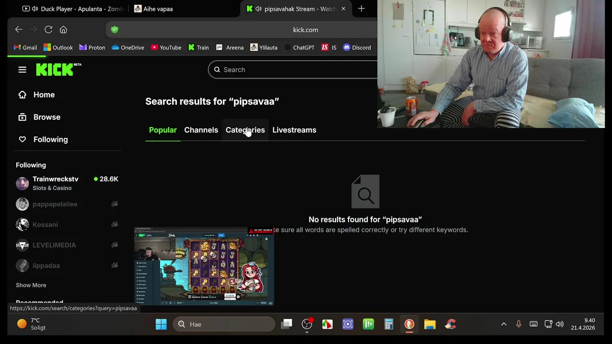This screenshot has width=612, height=344.
Task: Select the Livestreams results tab
Action: pyautogui.click(x=294, y=130)
